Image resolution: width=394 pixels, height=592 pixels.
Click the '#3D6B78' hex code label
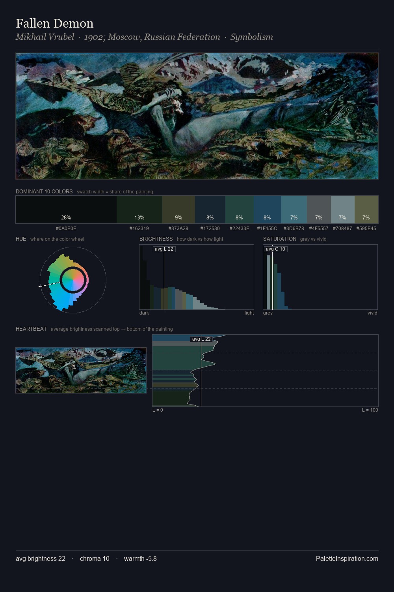[294, 229]
